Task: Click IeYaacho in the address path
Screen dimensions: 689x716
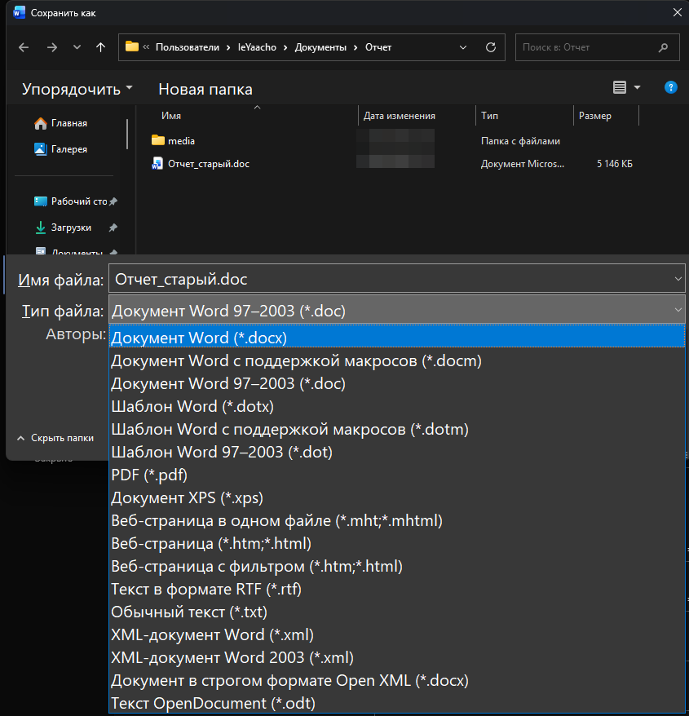Action: (x=257, y=47)
